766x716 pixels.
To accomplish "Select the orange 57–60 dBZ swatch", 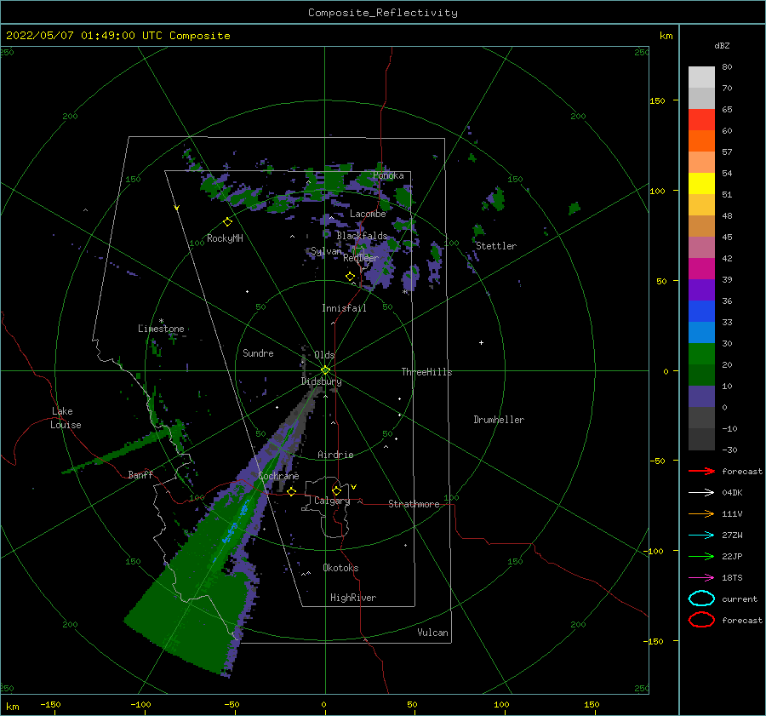I will point(701,141).
